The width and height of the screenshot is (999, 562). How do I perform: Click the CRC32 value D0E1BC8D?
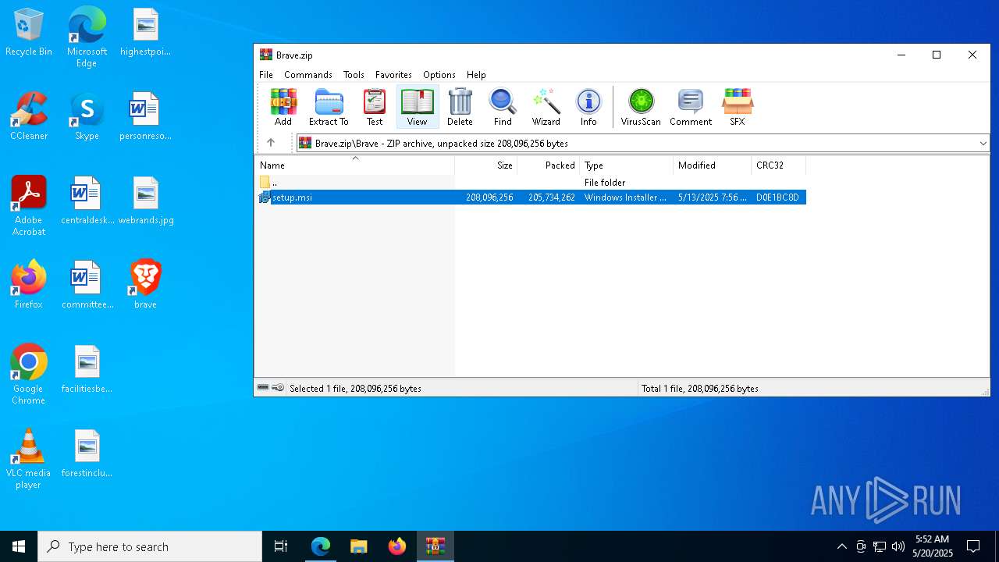click(777, 197)
